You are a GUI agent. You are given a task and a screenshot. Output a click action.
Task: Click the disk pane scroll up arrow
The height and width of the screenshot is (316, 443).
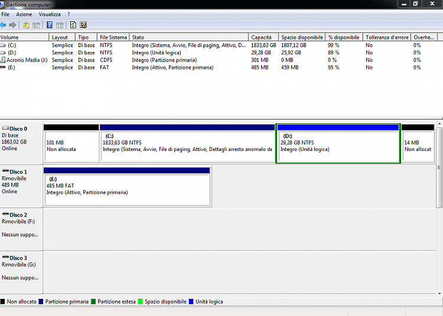(x=439, y=124)
